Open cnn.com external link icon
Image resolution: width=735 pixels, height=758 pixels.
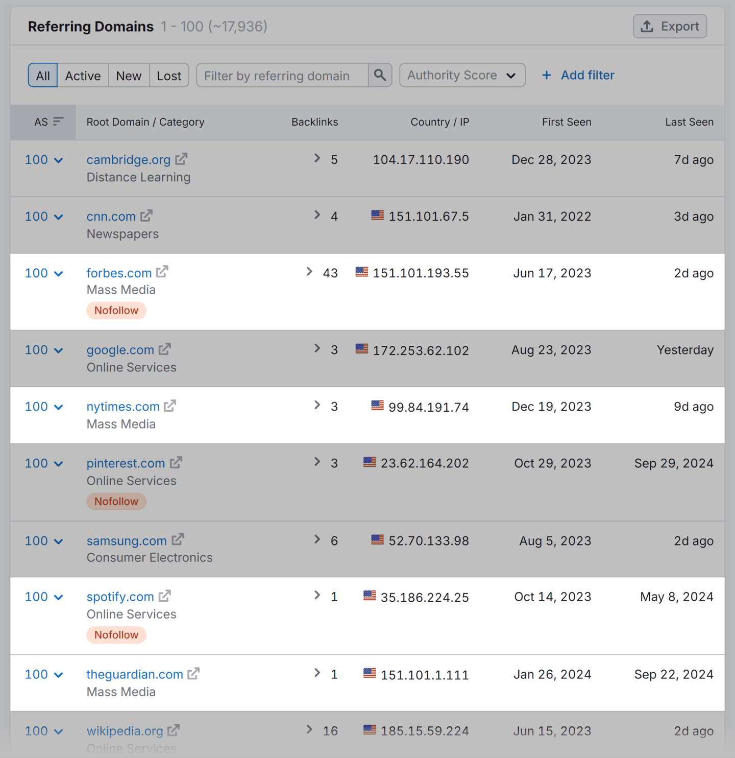click(x=146, y=216)
